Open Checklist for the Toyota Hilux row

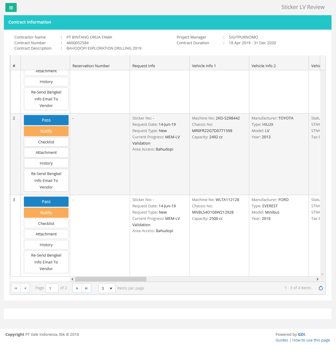(x=46, y=142)
